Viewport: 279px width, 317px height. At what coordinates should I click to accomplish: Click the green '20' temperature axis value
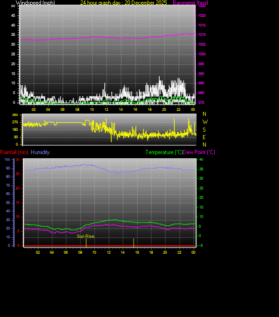tap(201, 197)
